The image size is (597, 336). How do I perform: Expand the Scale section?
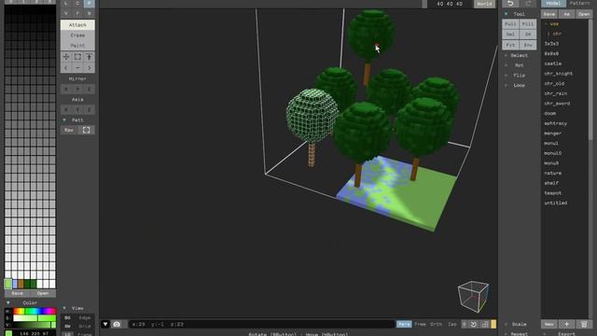(506, 324)
